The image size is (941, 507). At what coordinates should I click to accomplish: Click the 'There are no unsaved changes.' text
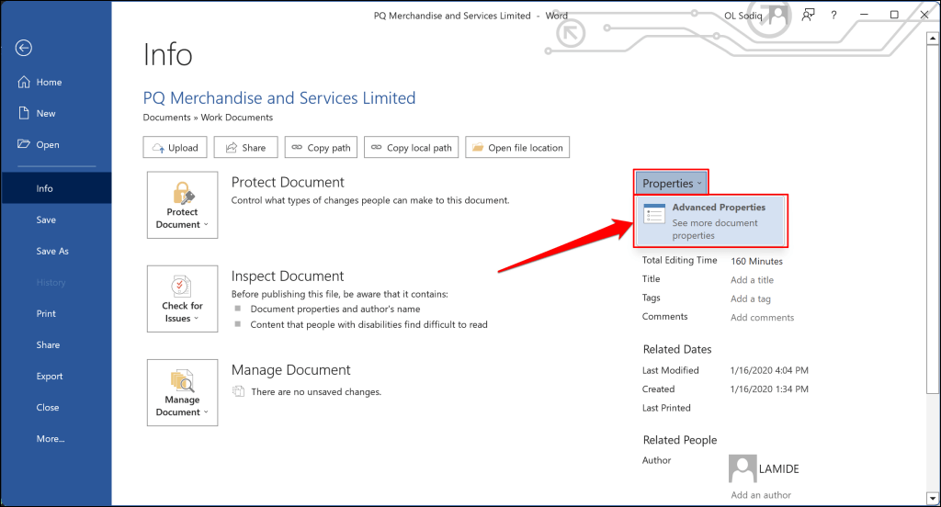(x=316, y=392)
